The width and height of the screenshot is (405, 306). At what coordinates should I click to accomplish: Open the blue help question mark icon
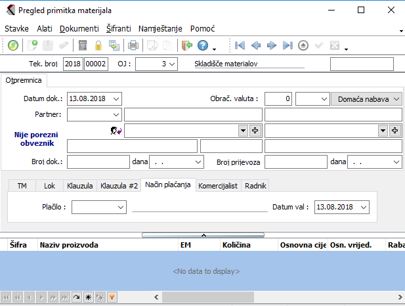[203, 45]
